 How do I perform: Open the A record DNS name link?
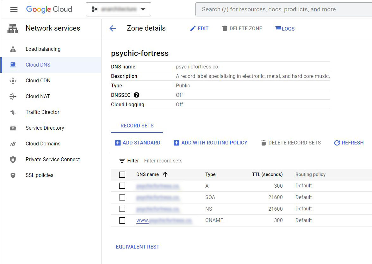point(158,186)
